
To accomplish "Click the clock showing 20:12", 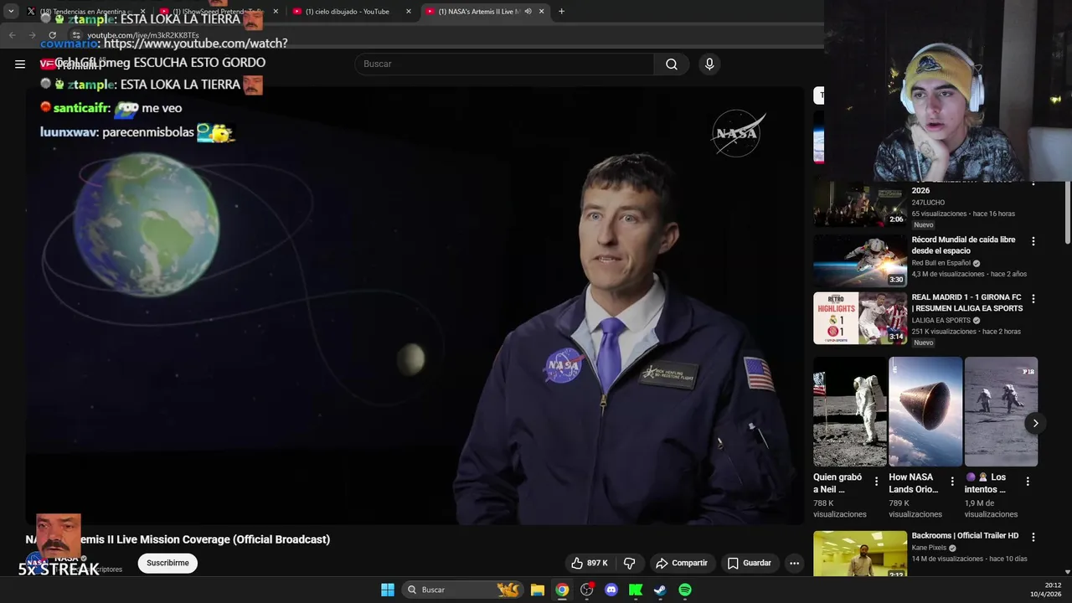I will click(1053, 585).
